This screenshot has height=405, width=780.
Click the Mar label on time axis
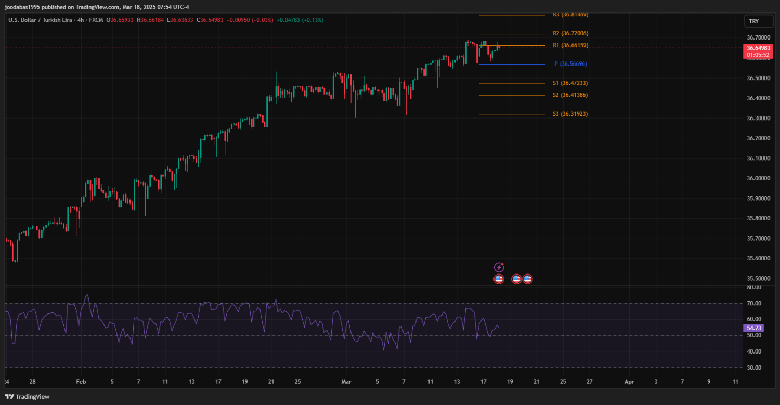[x=346, y=382]
